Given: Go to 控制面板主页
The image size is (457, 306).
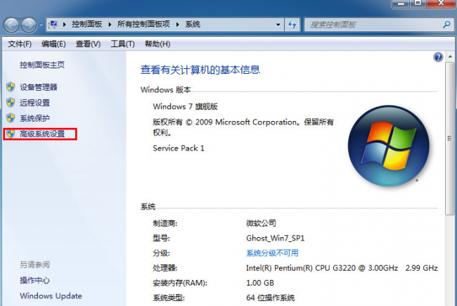Looking at the screenshot, I should click(x=42, y=65).
